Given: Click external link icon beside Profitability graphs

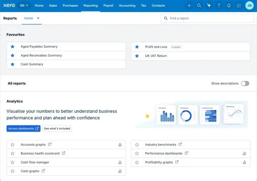Looking at the screenshot, I should tap(177, 162).
